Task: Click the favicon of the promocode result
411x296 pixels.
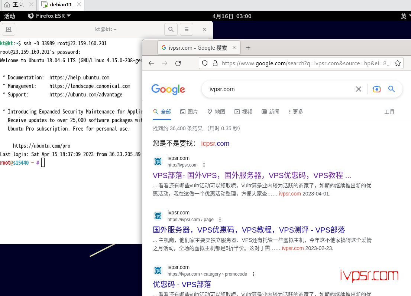Action: 158,270
